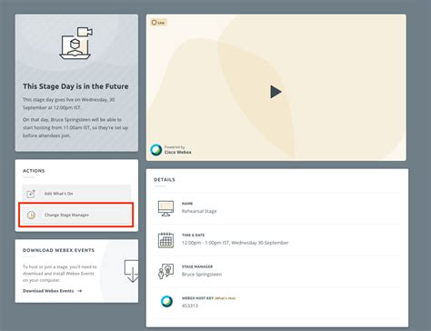Open the What's this host key link
The image size is (431, 331).
click(225, 298)
